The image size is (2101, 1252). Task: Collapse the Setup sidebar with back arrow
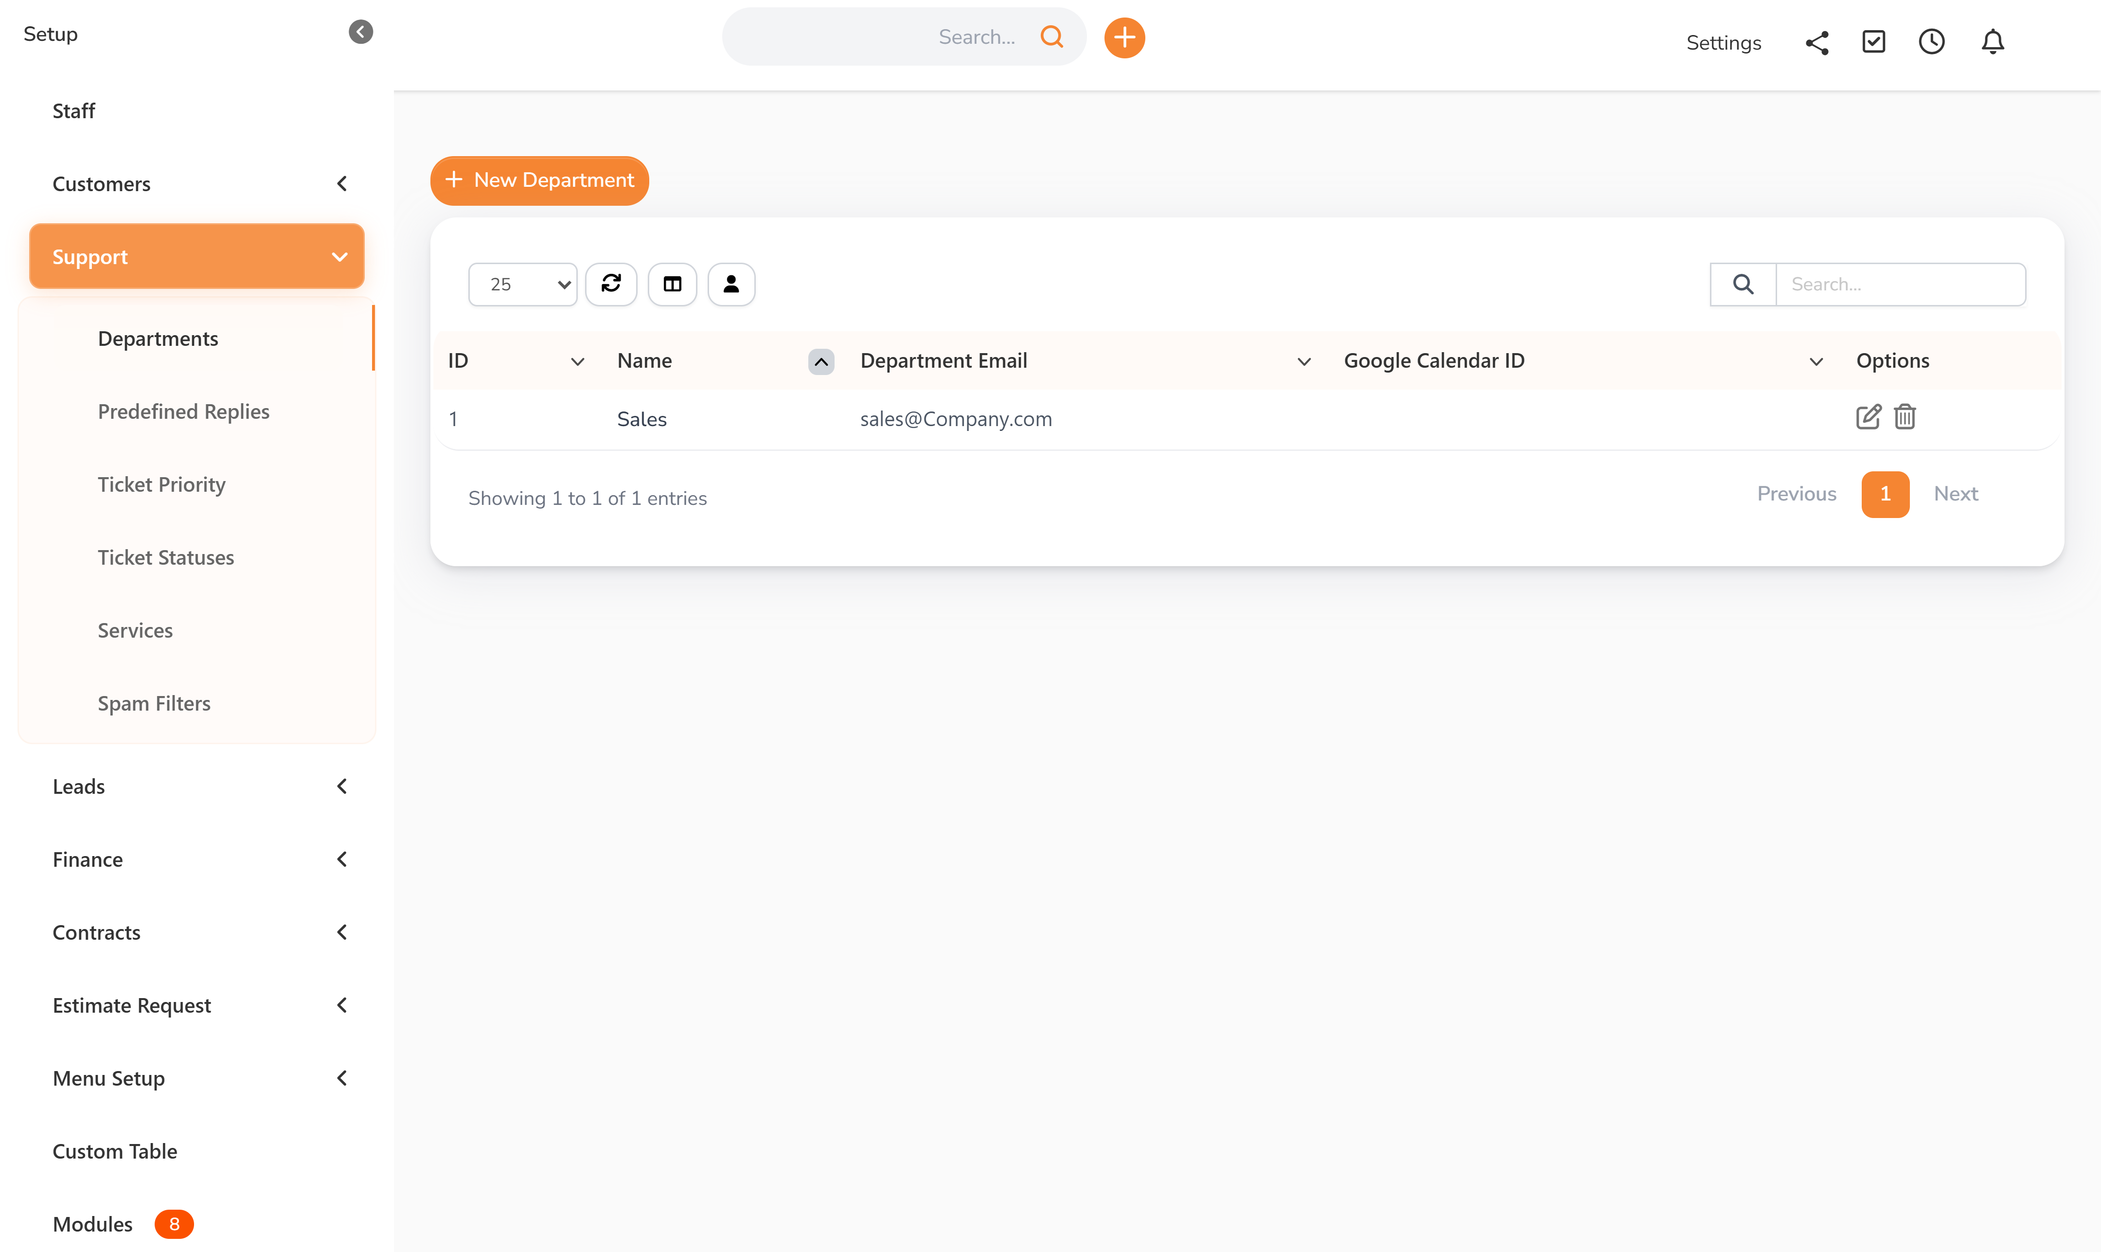(x=360, y=32)
